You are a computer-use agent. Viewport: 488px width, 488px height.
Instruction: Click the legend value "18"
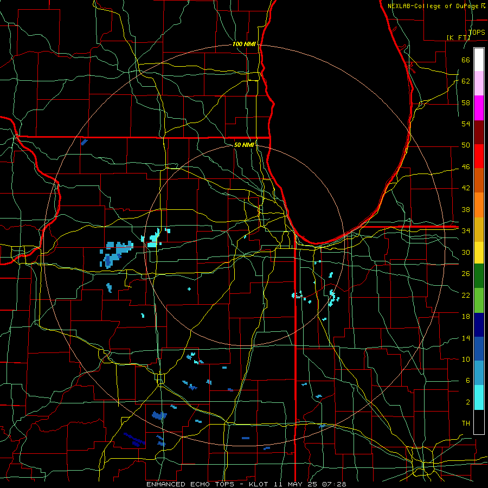(466, 317)
